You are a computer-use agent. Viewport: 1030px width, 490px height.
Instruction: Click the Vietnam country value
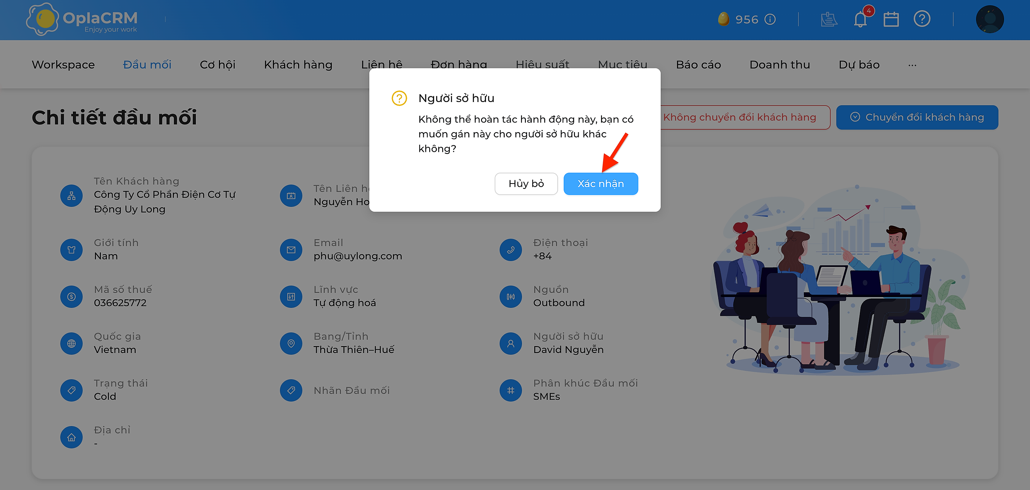click(115, 349)
